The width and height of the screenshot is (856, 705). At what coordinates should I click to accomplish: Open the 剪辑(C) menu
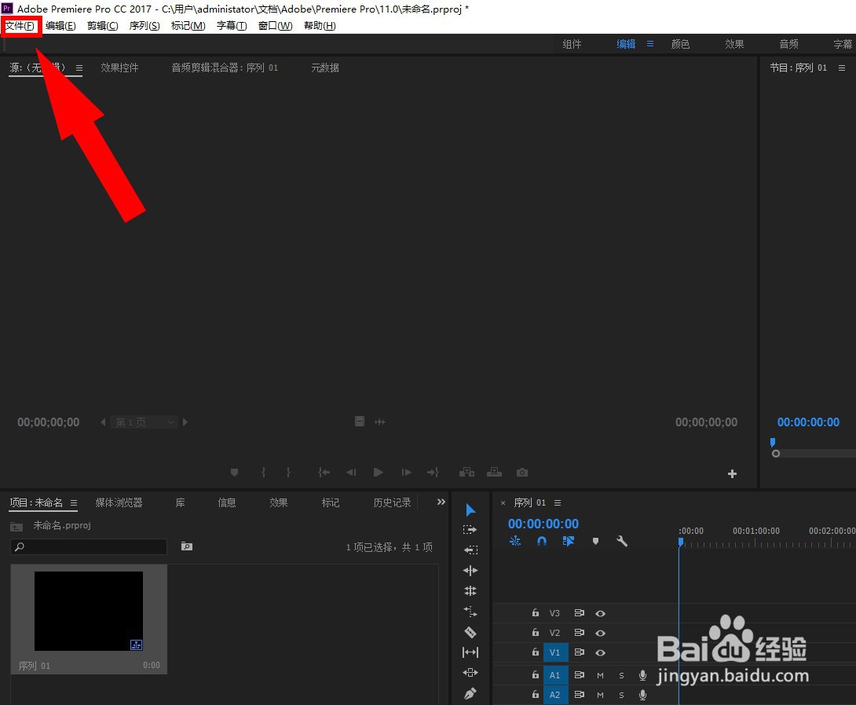coord(103,26)
